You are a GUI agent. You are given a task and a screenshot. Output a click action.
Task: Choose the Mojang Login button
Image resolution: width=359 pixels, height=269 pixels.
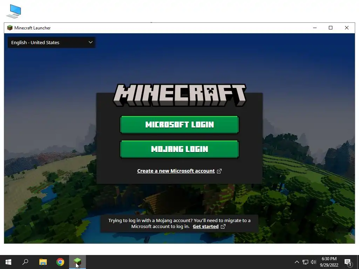tap(179, 149)
